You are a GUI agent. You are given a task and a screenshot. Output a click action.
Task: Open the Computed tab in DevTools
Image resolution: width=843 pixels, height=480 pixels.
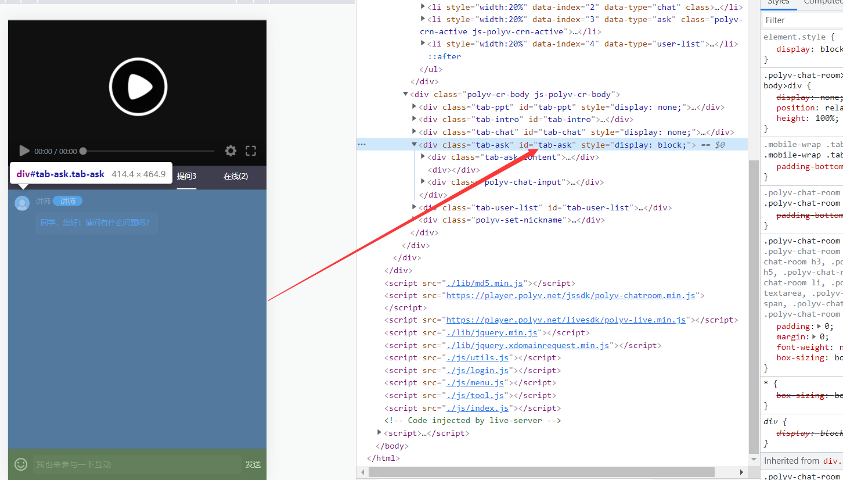[x=823, y=3]
